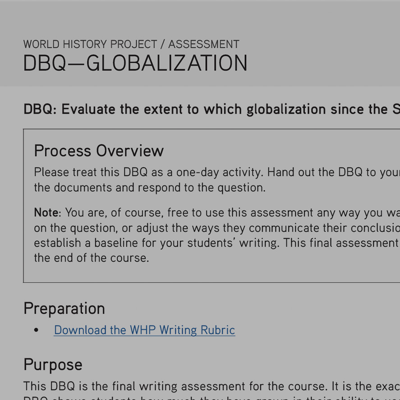The width and height of the screenshot is (400, 400).
Task: Click the DBQ—GLOBALIZATION page title
Action: point(135,64)
